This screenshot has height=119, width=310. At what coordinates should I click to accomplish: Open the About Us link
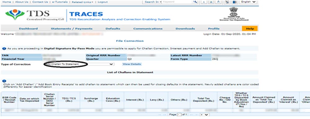point(22,2)
